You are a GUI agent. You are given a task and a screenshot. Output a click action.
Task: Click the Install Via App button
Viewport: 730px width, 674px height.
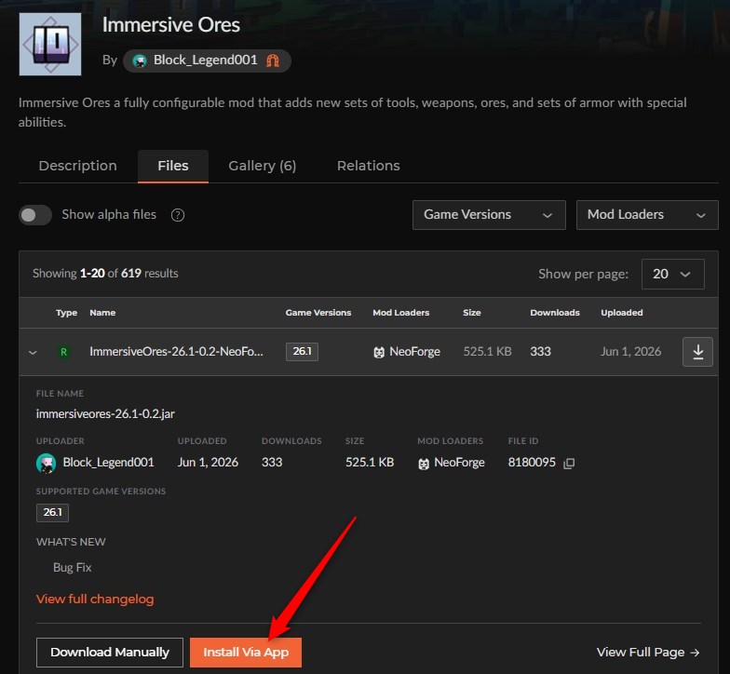point(246,652)
